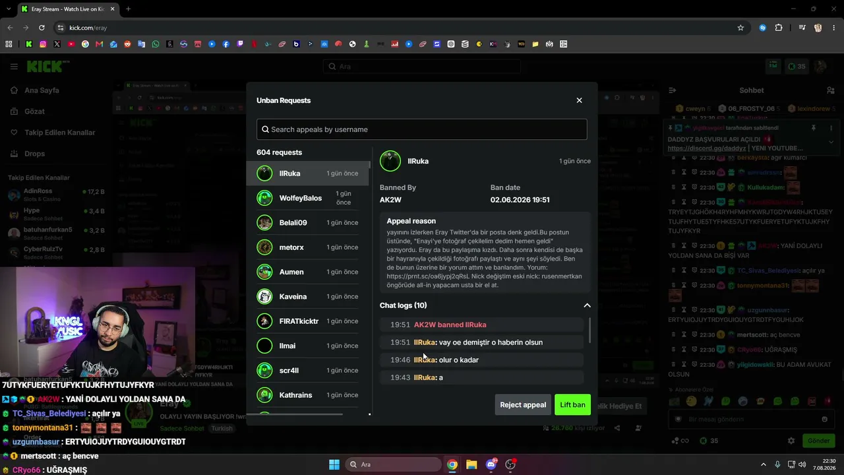This screenshot has height=475, width=844.
Task: Open FIRATkicktr unban request
Action: click(308, 321)
